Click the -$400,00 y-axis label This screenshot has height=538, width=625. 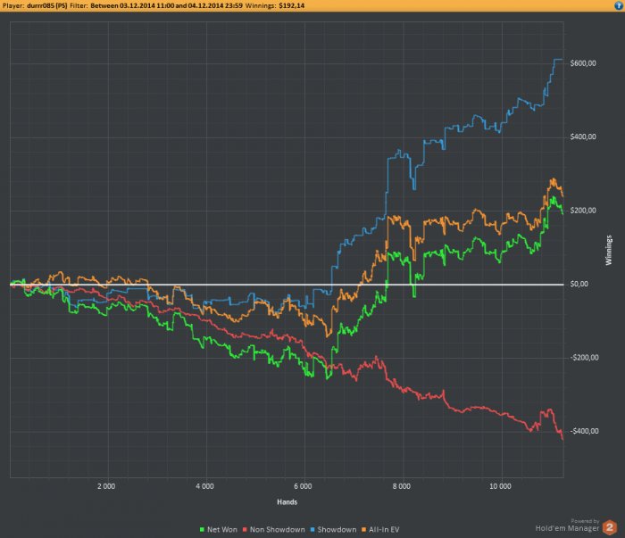pos(584,431)
